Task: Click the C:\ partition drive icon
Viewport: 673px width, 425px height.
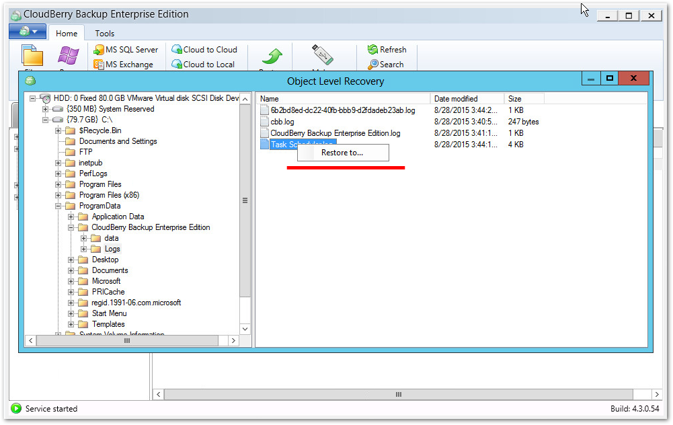Action: point(58,120)
